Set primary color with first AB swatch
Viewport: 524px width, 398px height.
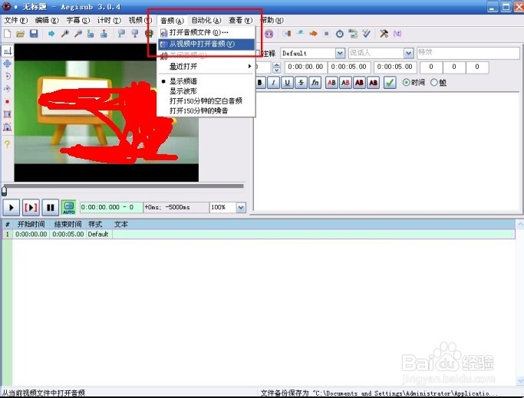(331, 82)
